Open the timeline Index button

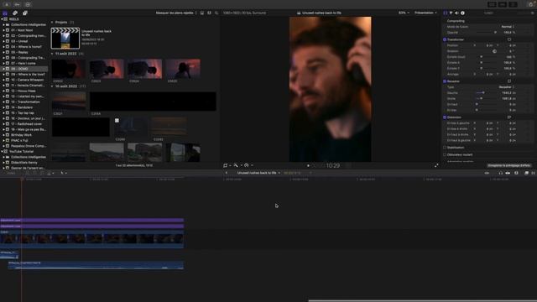point(11,174)
